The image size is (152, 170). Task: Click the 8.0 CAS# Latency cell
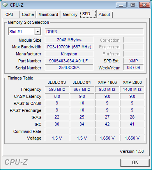[x=57, y=96]
